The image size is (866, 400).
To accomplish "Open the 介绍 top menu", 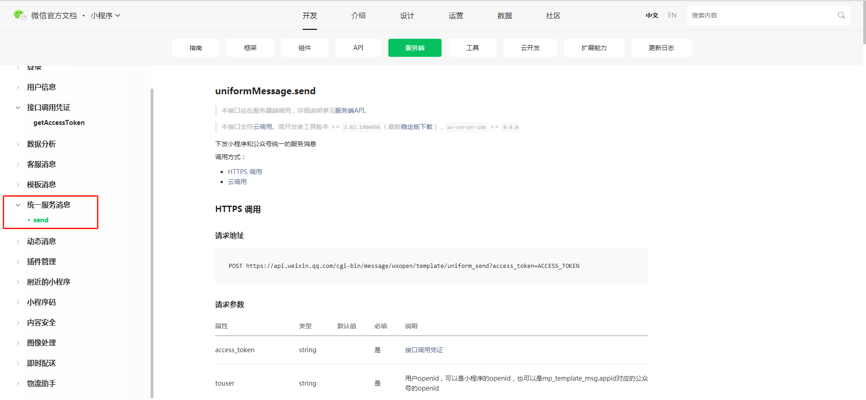I will point(359,15).
